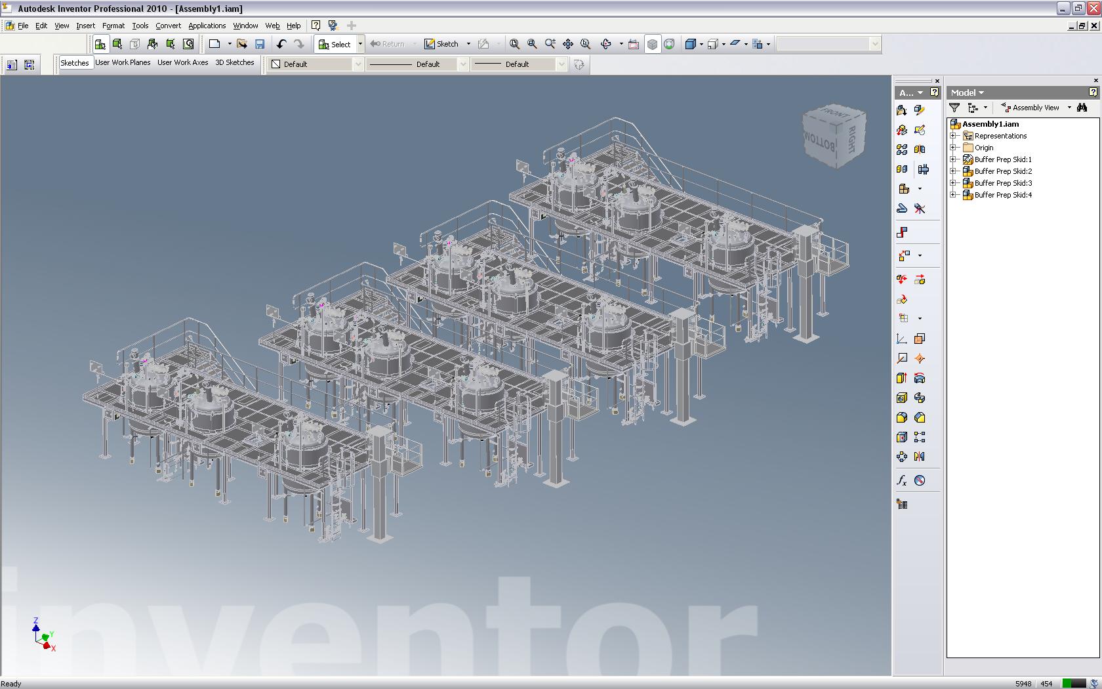The width and height of the screenshot is (1102, 689).
Task: Open the Tools menu
Action: point(140,26)
